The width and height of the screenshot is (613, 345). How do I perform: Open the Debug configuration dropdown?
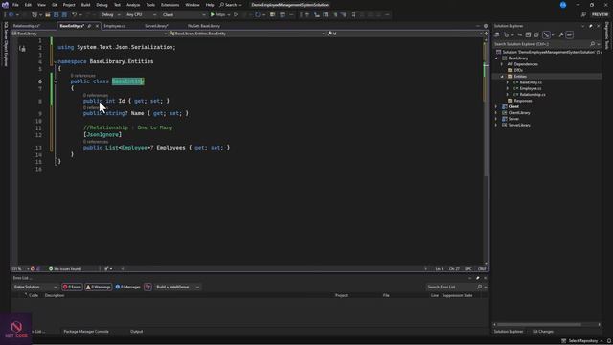coord(110,15)
